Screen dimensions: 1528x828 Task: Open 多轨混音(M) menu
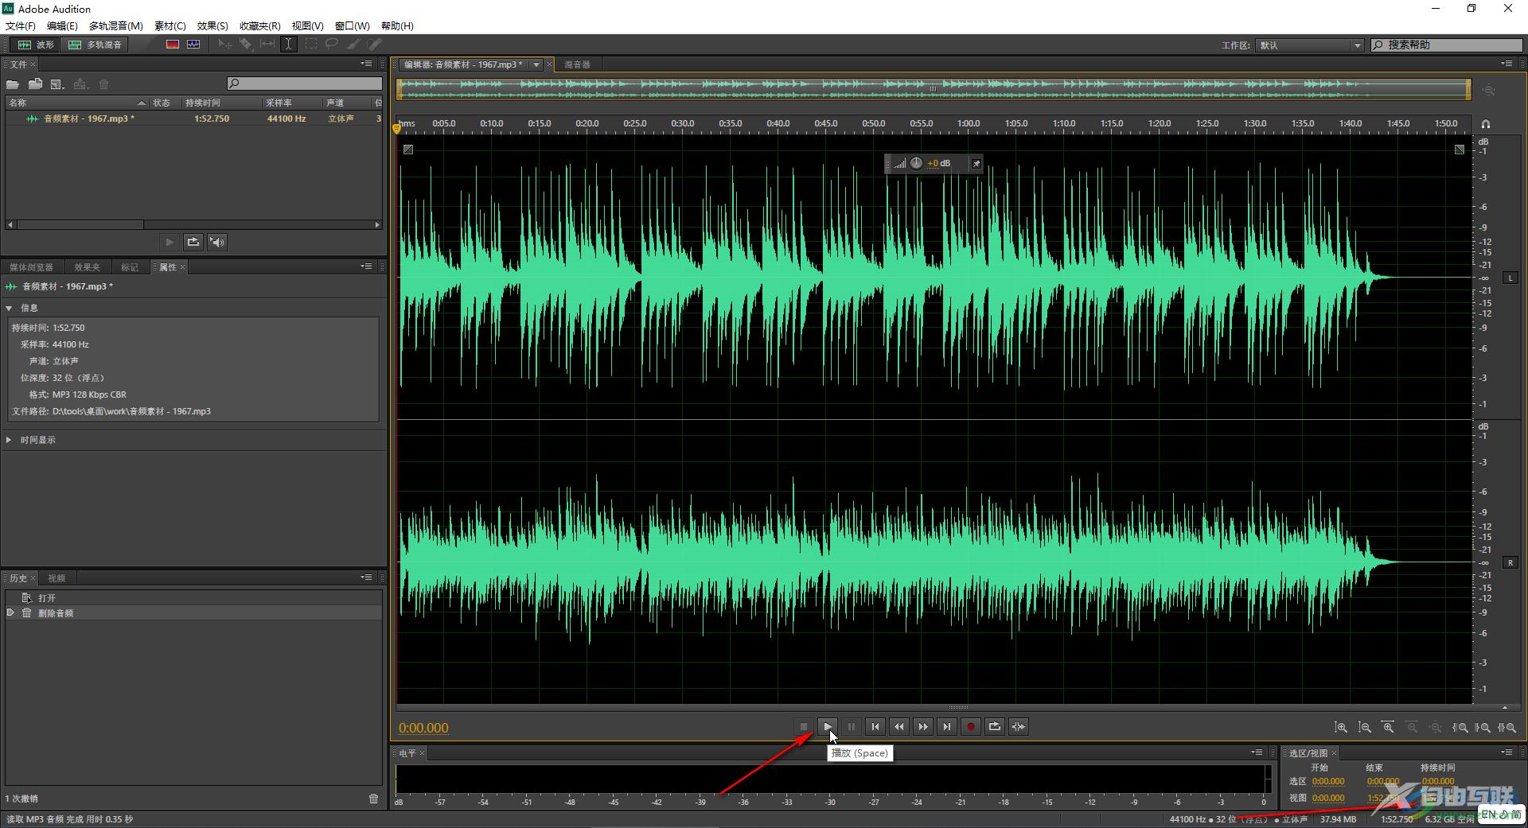click(116, 26)
